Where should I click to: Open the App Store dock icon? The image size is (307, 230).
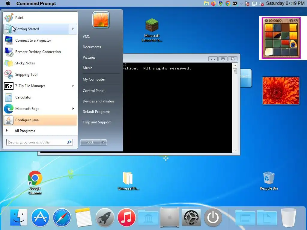click(40, 217)
